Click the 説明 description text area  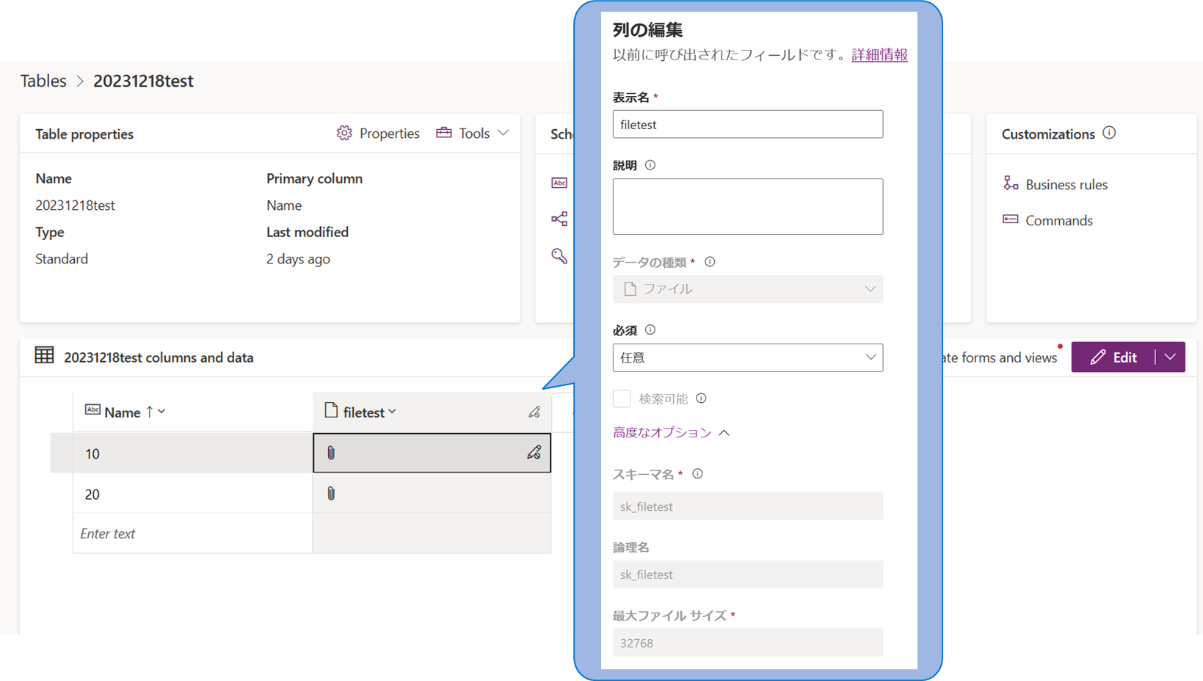(x=748, y=206)
